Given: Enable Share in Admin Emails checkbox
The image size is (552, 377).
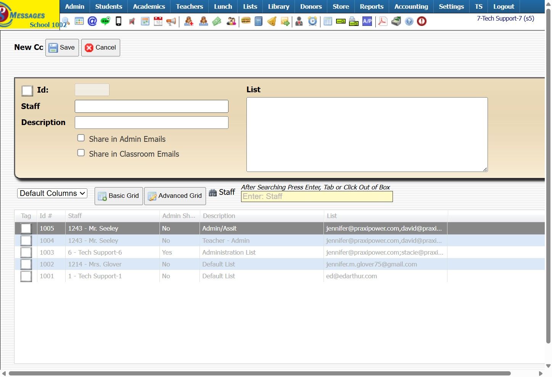Looking at the screenshot, I should [81, 138].
